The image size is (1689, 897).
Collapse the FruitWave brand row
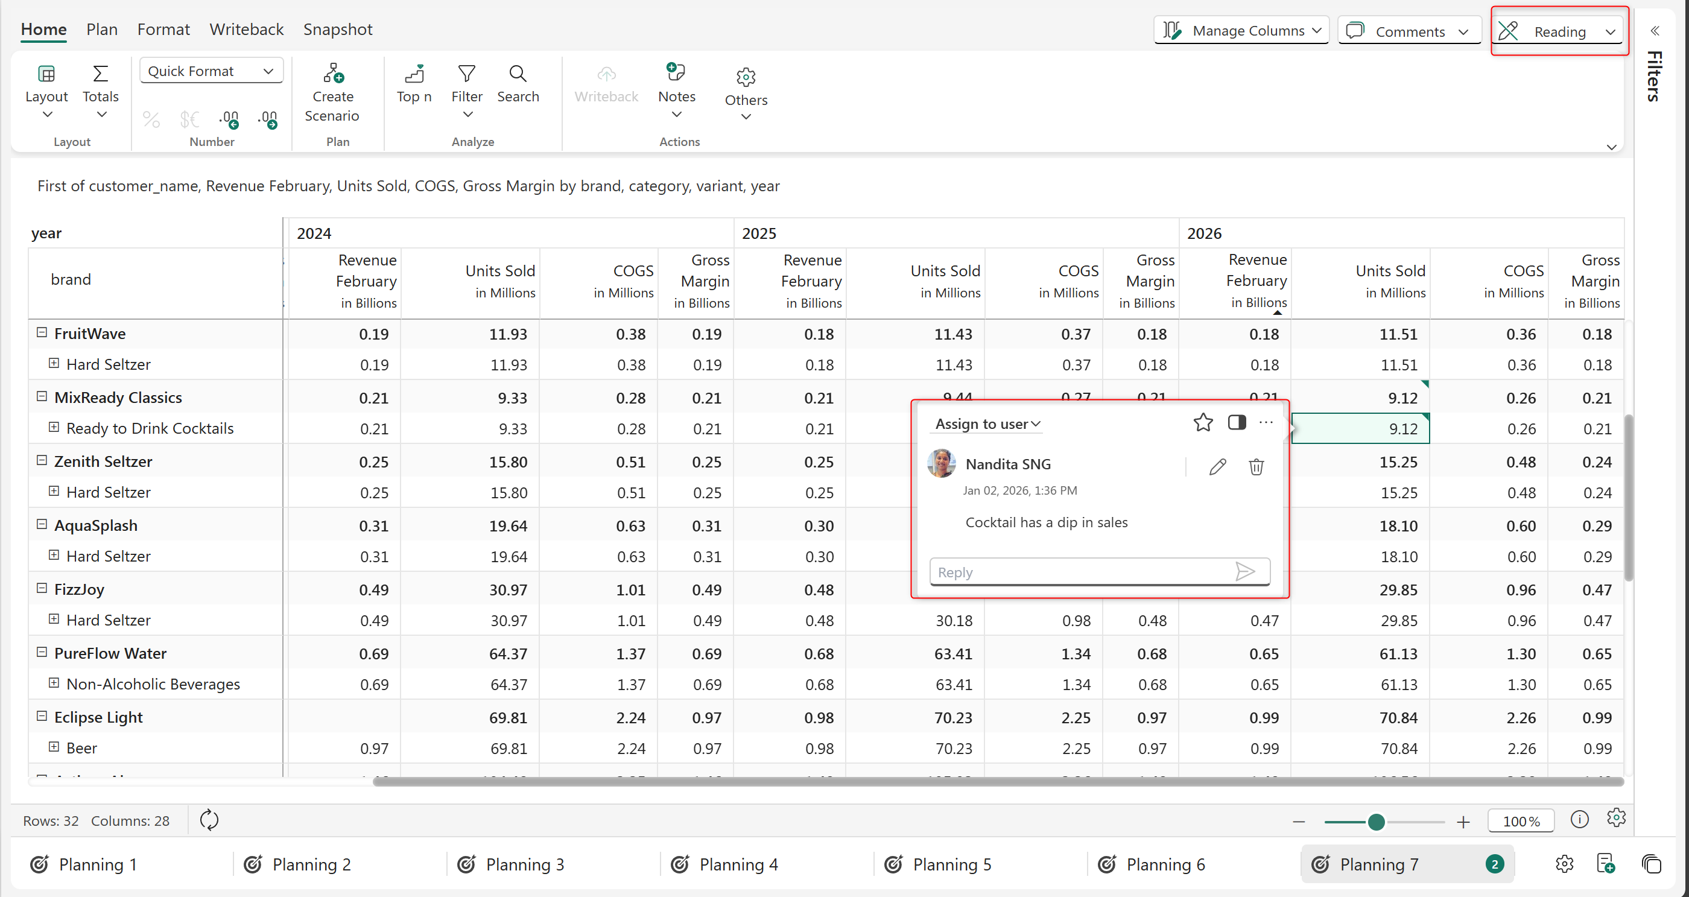pos(42,332)
